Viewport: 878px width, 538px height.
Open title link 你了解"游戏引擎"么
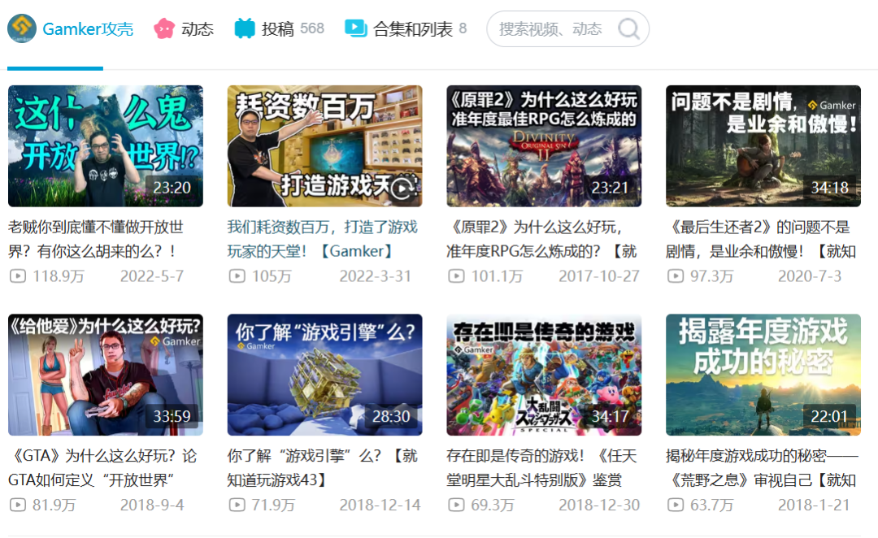323,468
